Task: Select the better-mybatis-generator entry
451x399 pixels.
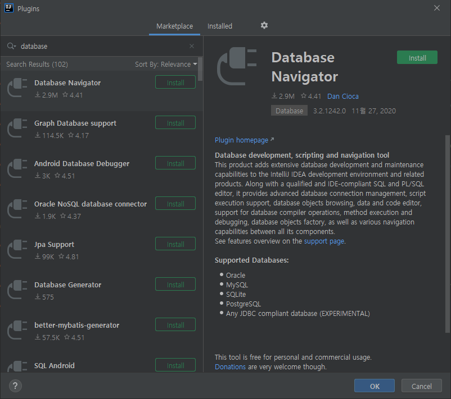Action: pyautogui.click(x=102, y=333)
